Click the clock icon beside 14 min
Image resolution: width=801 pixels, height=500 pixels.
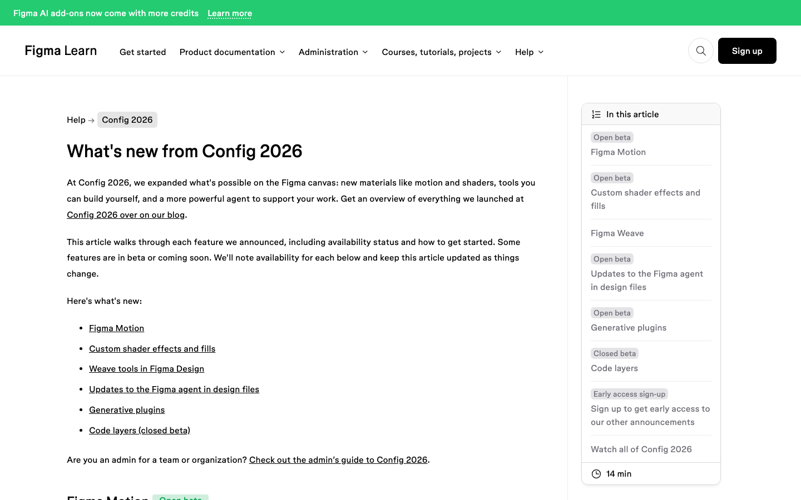pyautogui.click(x=596, y=474)
